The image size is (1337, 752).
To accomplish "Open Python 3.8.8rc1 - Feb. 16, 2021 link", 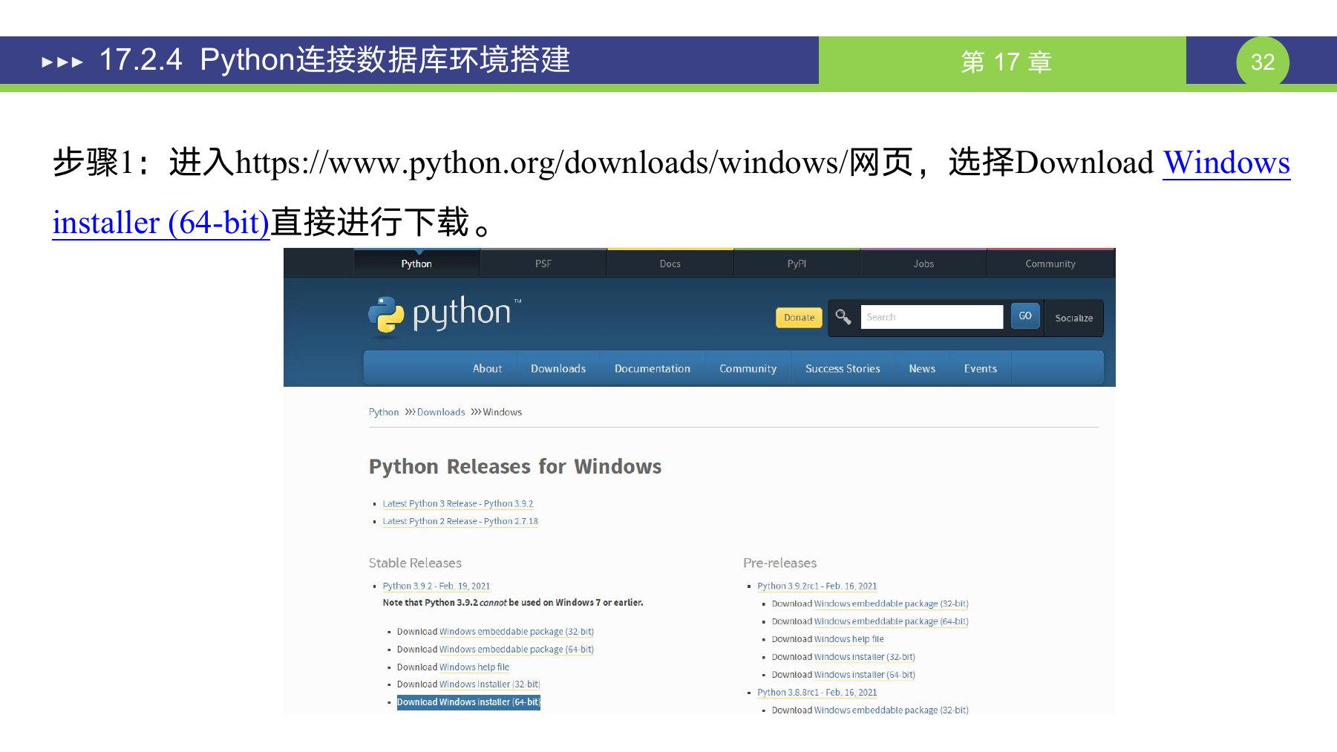I will coord(817,693).
